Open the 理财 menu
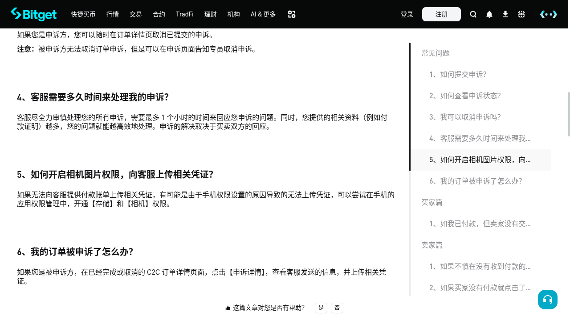Image resolution: width=570 pixels, height=320 pixels. point(211,14)
